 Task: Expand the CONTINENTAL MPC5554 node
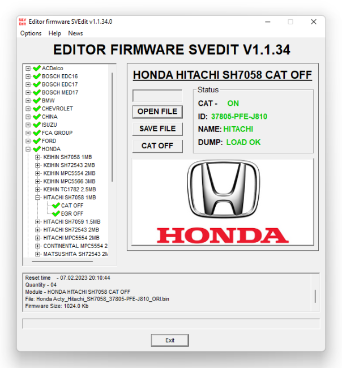(x=37, y=246)
